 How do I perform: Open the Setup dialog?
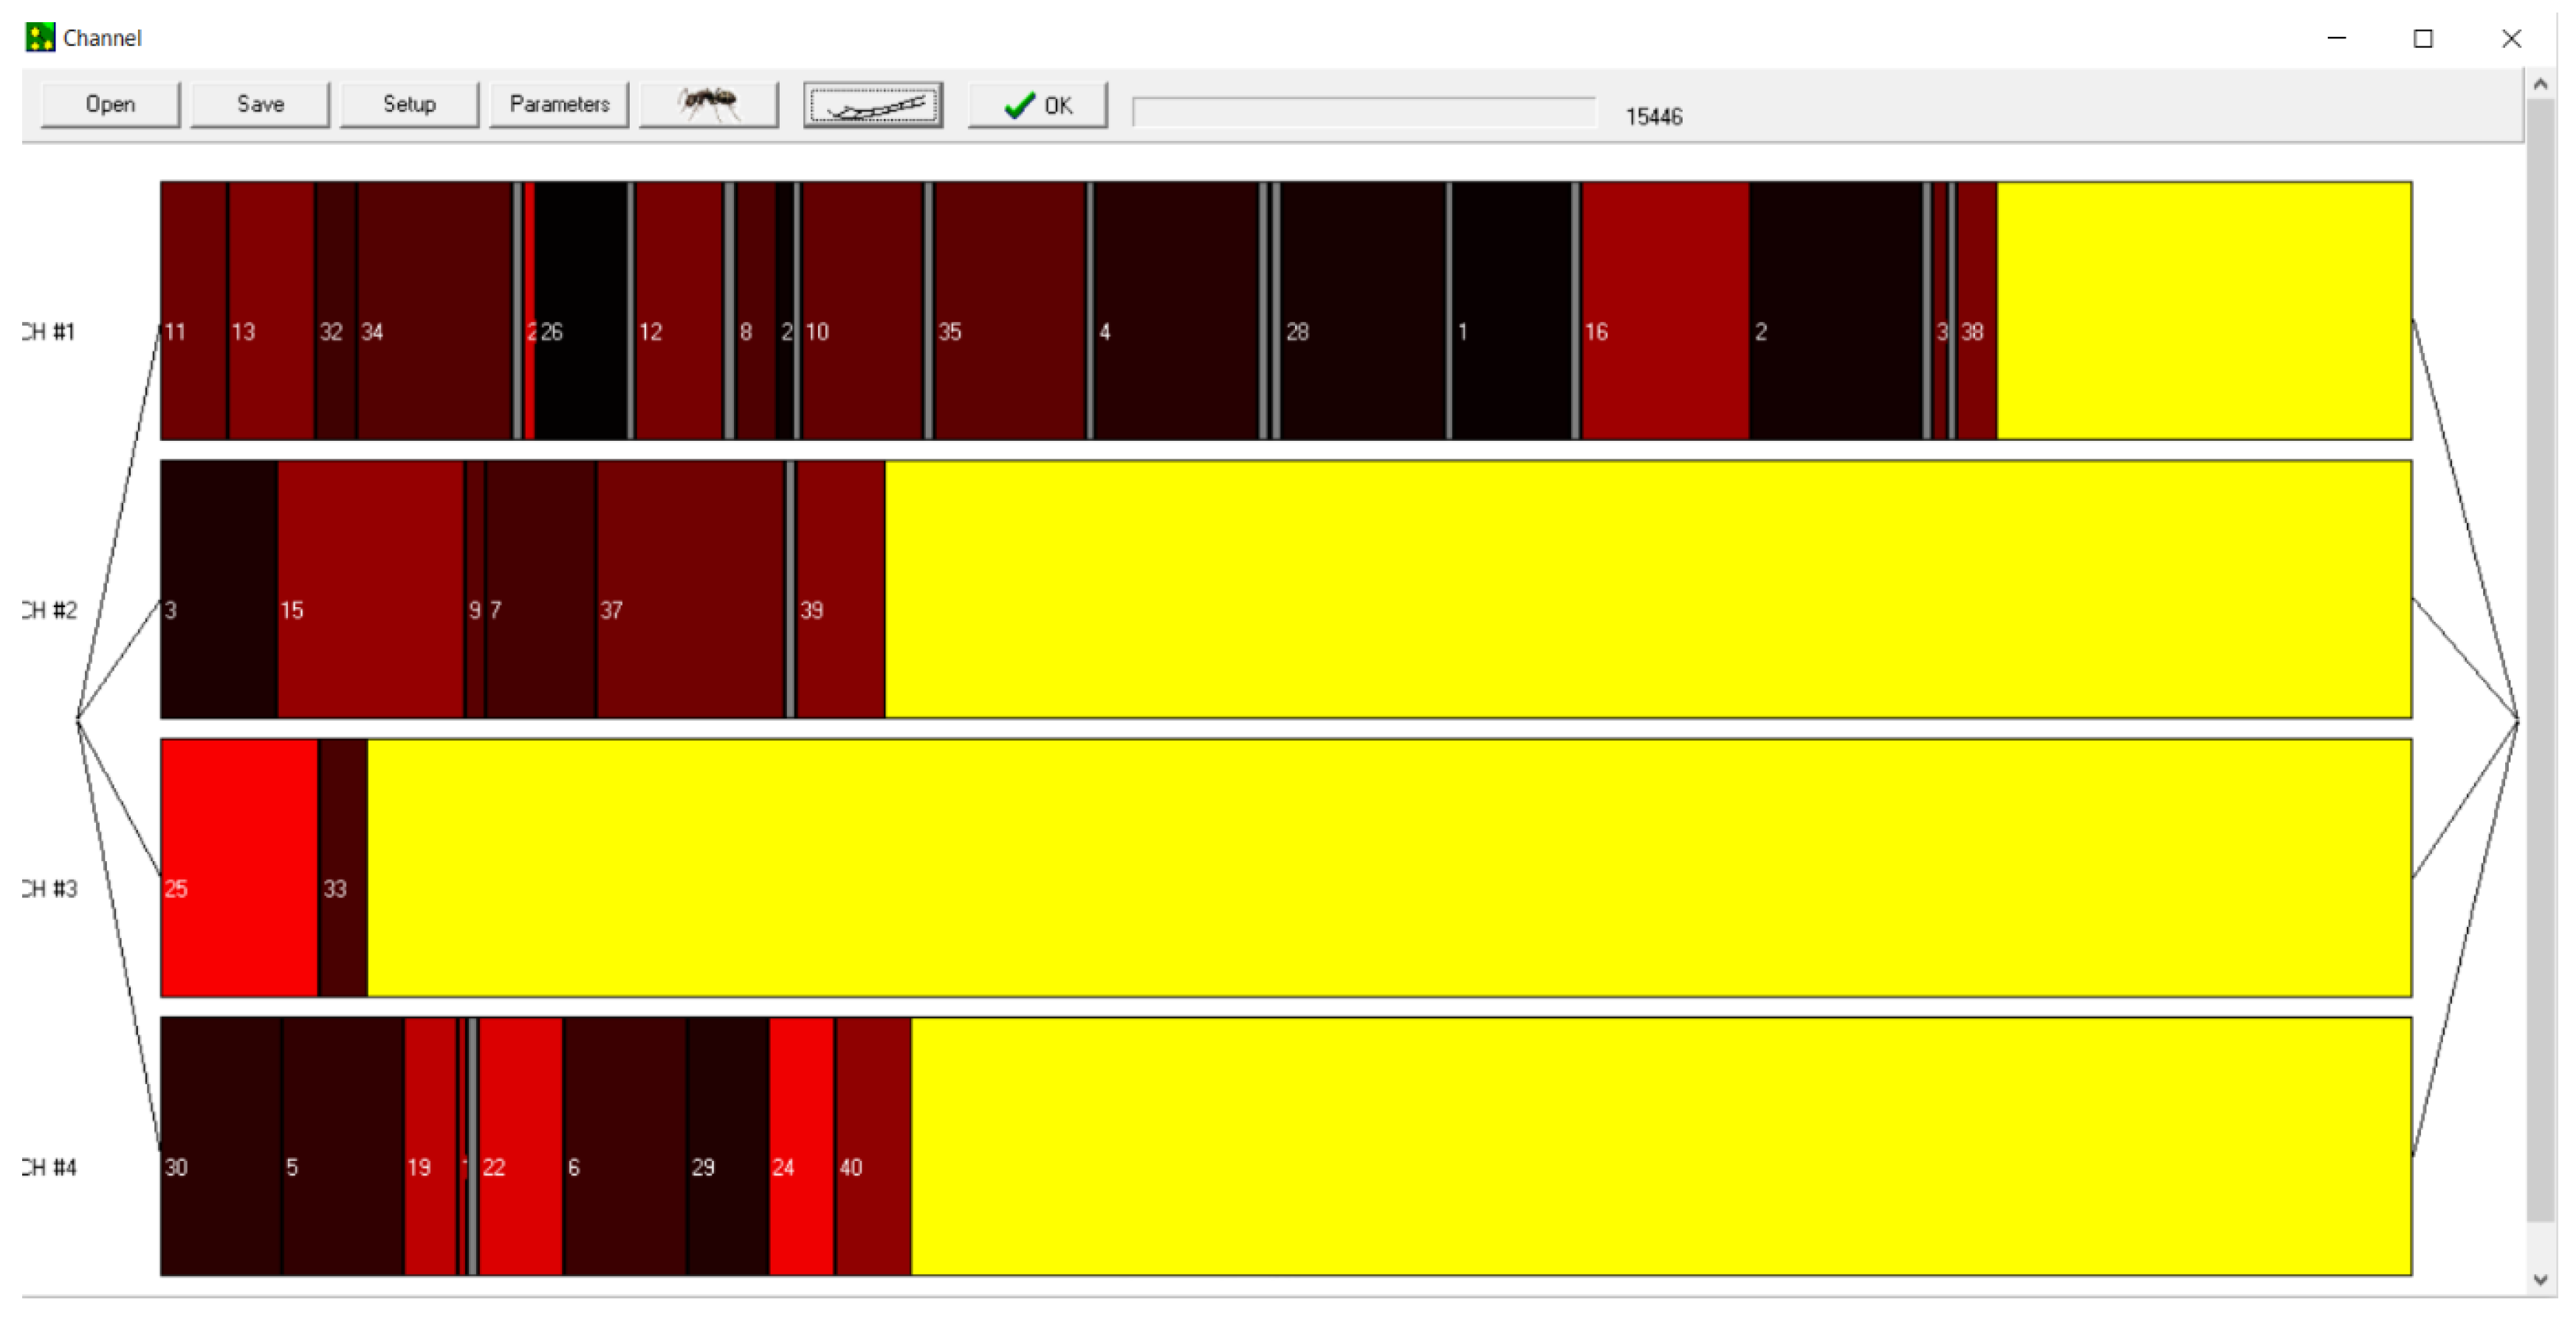[x=409, y=104]
